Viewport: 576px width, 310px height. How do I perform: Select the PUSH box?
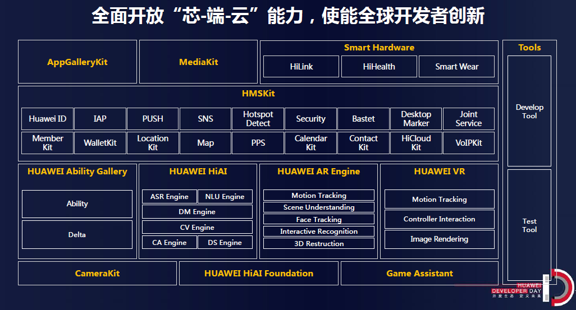[x=153, y=118]
